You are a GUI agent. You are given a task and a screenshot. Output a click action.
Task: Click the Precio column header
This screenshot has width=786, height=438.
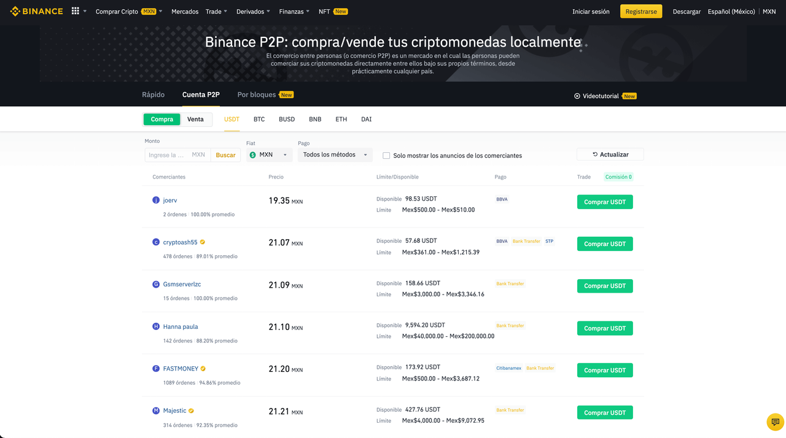pyautogui.click(x=276, y=177)
